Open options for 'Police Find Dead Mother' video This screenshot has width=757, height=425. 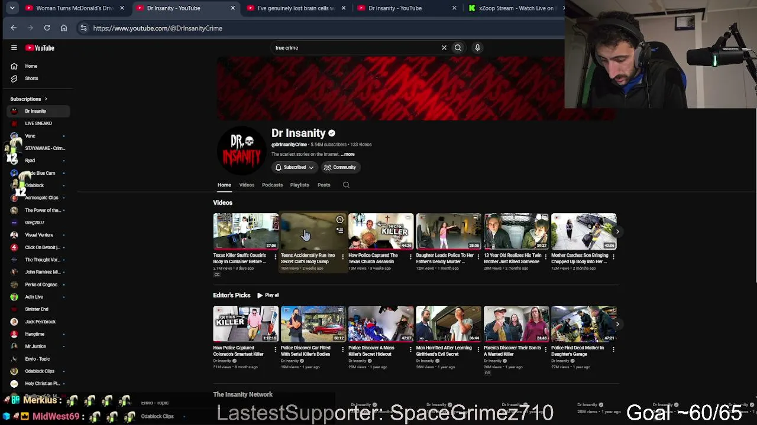coord(613,349)
